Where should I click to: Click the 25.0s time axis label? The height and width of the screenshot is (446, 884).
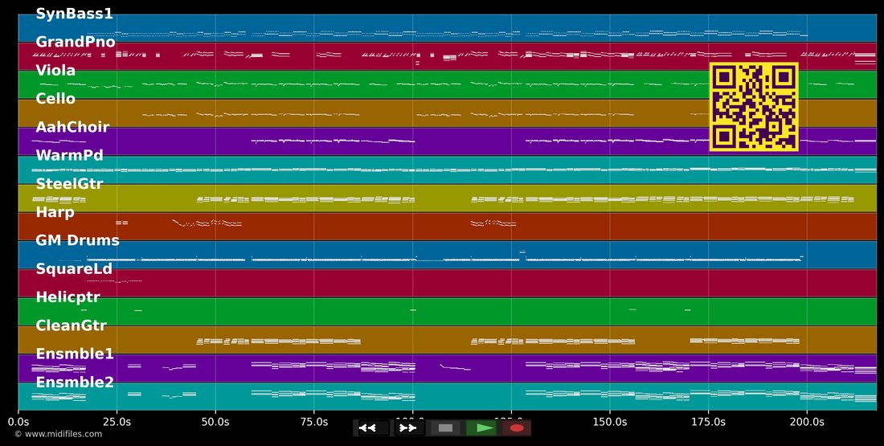[x=117, y=422]
